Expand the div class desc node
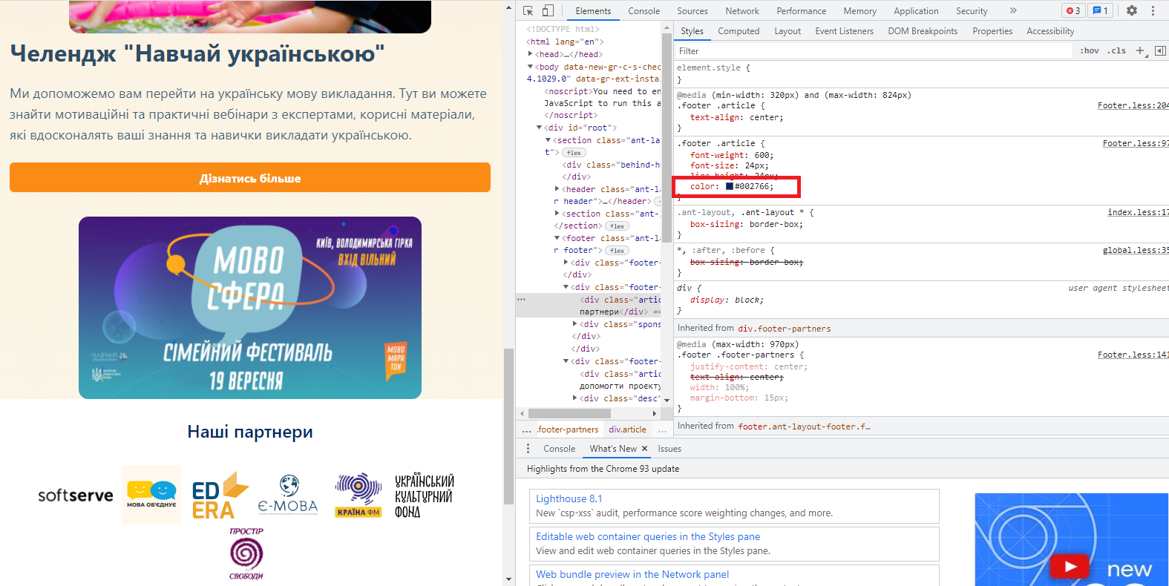Viewport: 1169px width, 586px height. pos(575,398)
